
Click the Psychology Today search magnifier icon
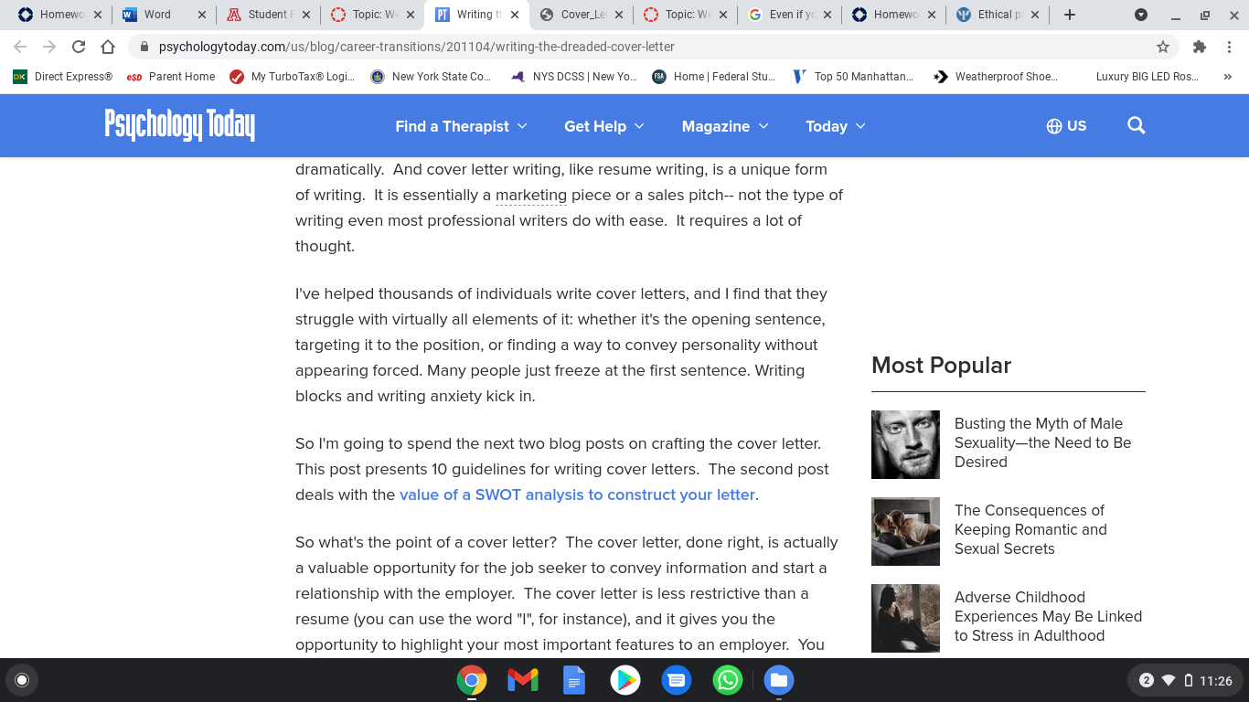point(1137,126)
